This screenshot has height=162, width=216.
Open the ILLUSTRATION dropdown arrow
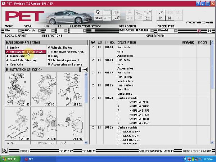click(85, 31)
